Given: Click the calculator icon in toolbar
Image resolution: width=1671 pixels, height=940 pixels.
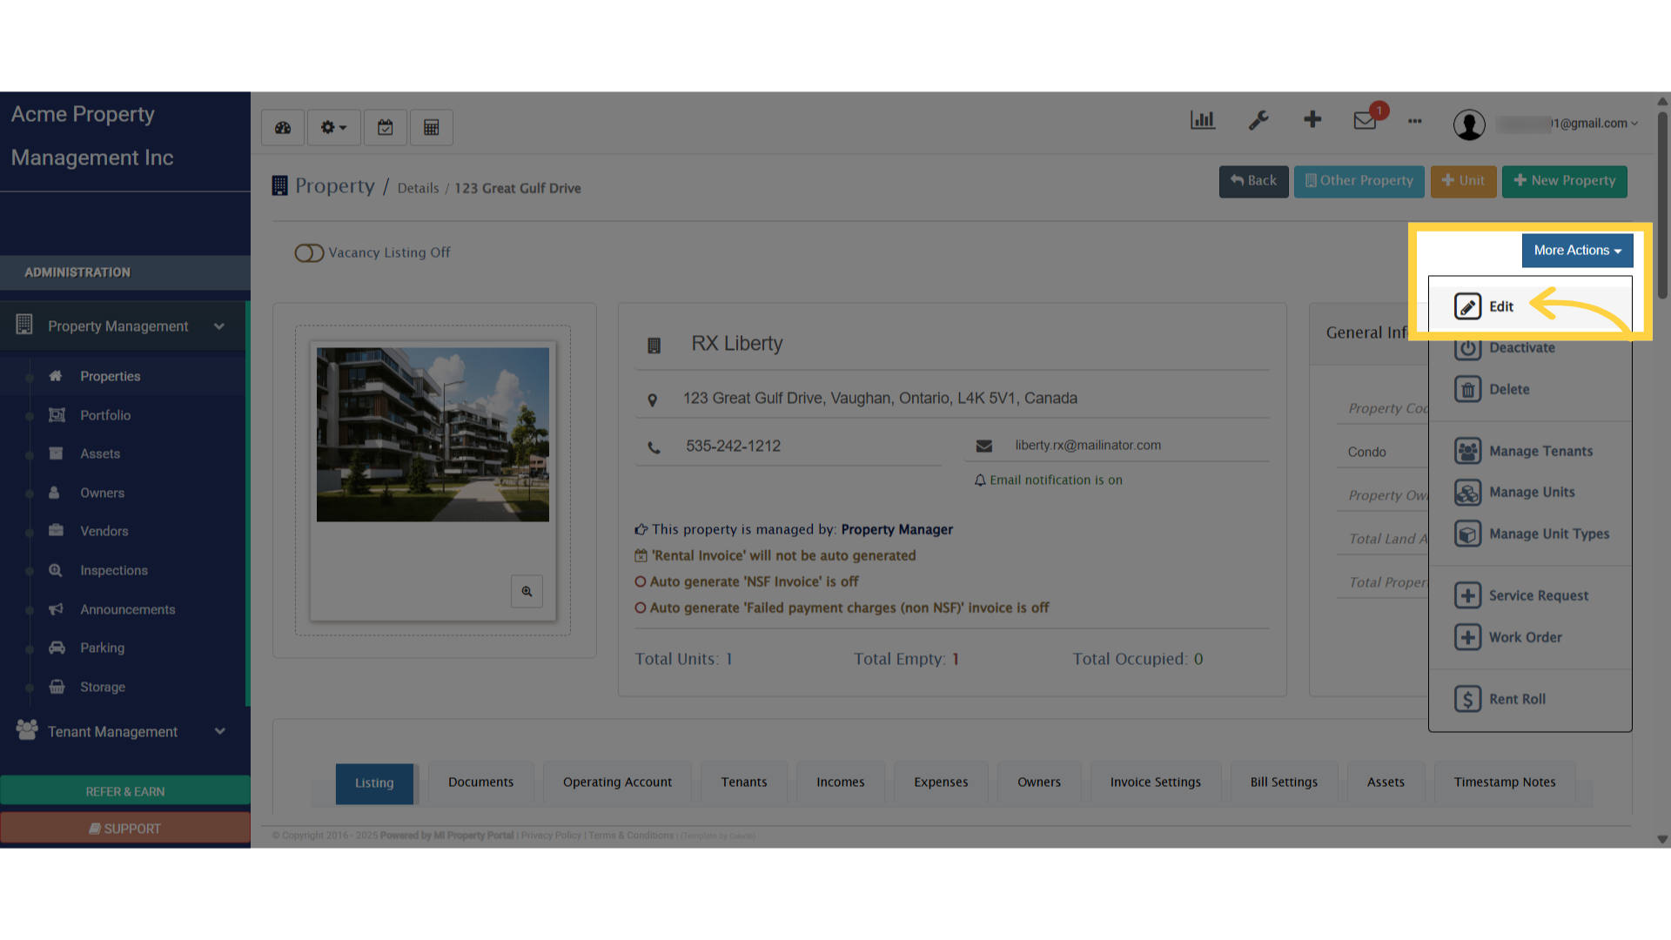Looking at the screenshot, I should 431,128.
